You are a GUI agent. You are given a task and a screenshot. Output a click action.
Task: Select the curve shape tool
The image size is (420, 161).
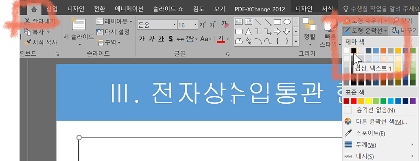click(268, 41)
